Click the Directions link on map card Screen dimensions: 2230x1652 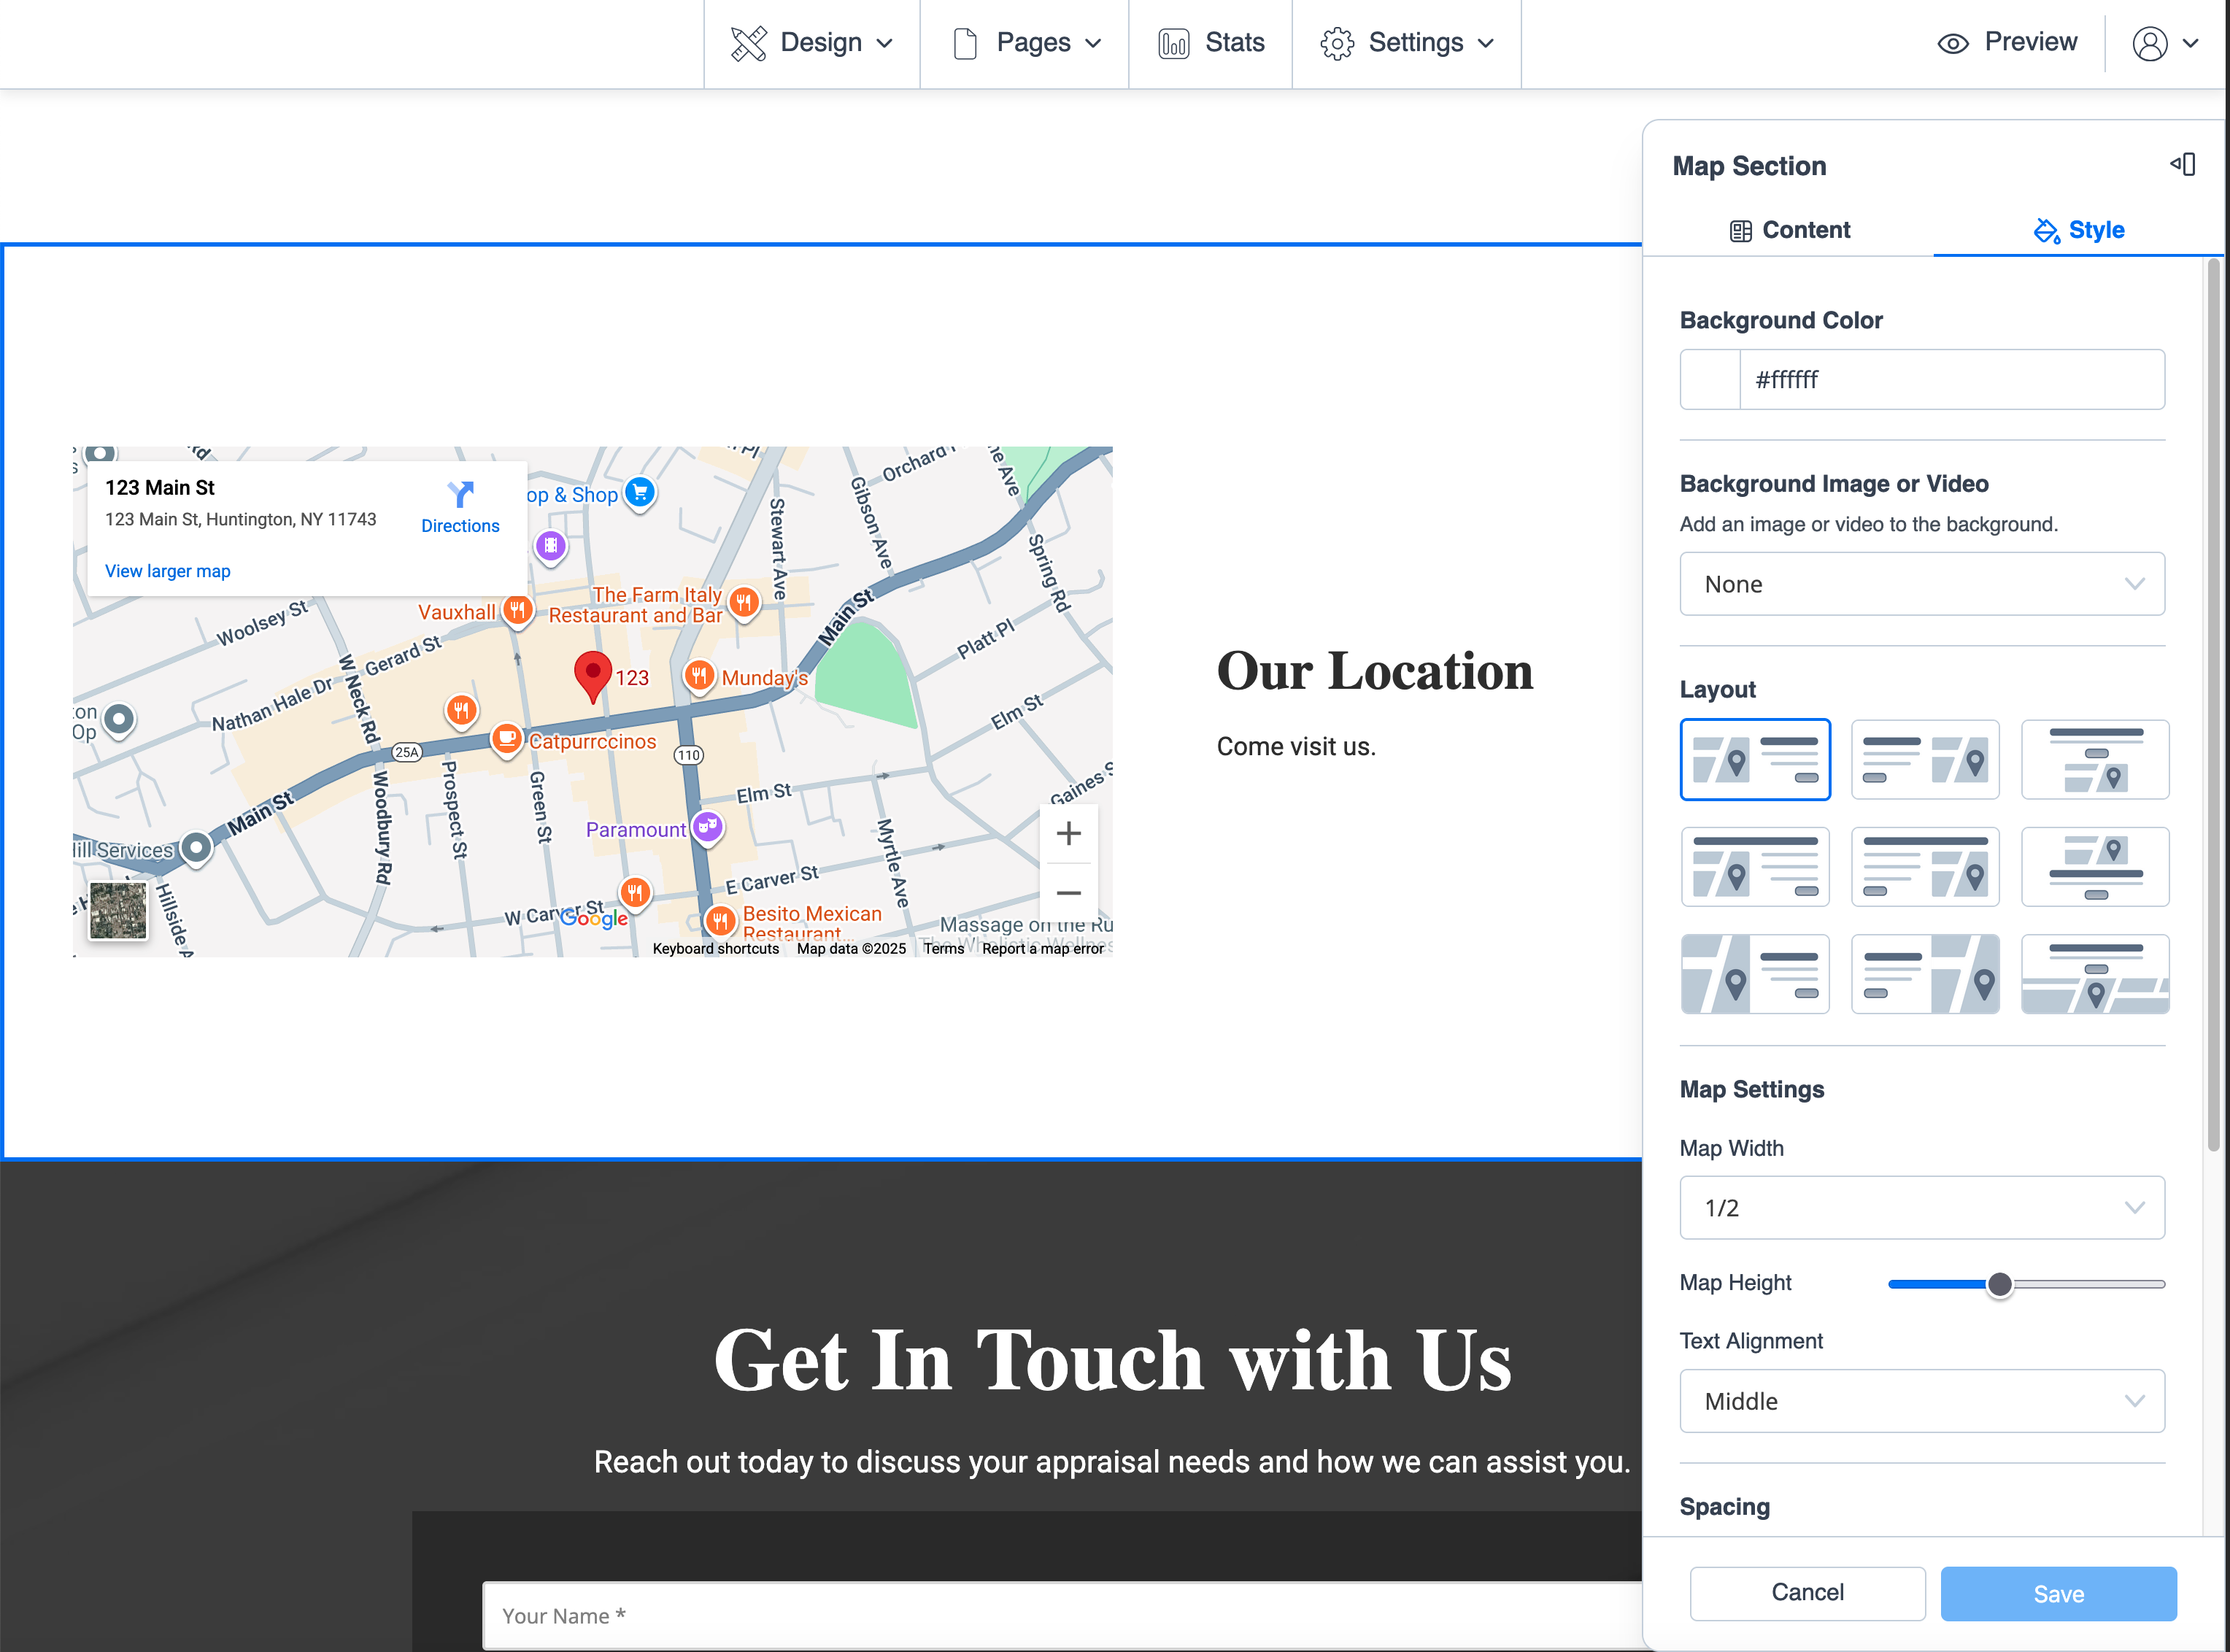pos(460,526)
